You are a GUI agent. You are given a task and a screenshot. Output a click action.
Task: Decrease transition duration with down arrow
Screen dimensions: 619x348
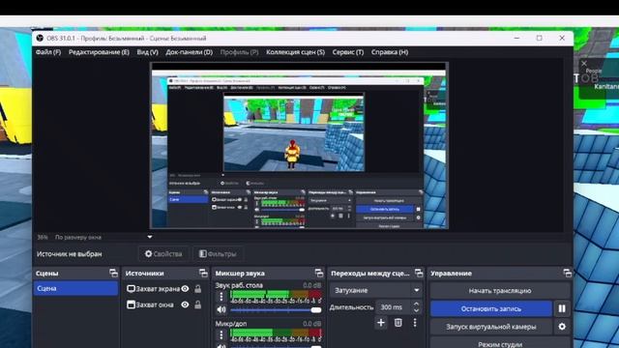[416, 310]
